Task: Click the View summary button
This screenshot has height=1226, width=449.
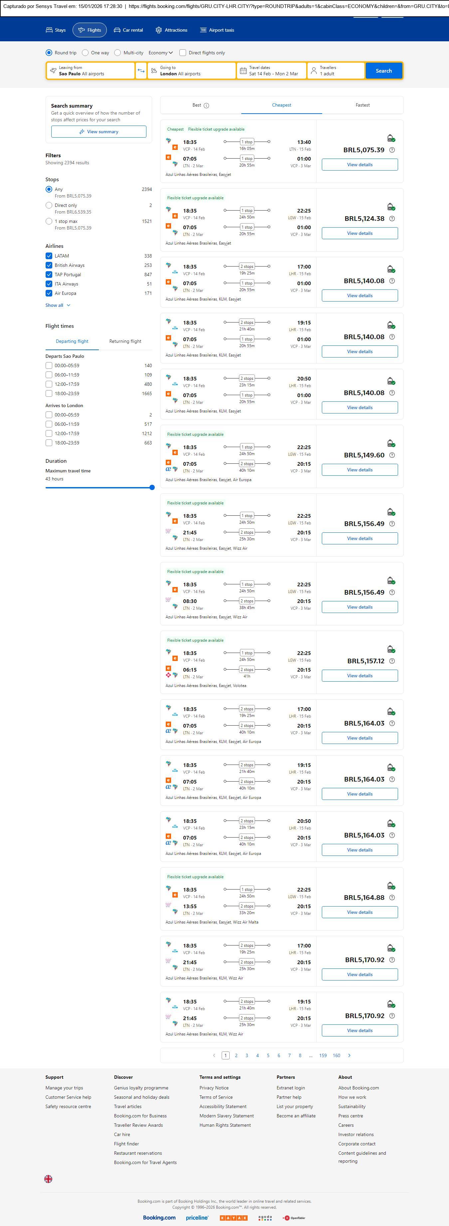Action: pyautogui.click(x=99, y=132)
